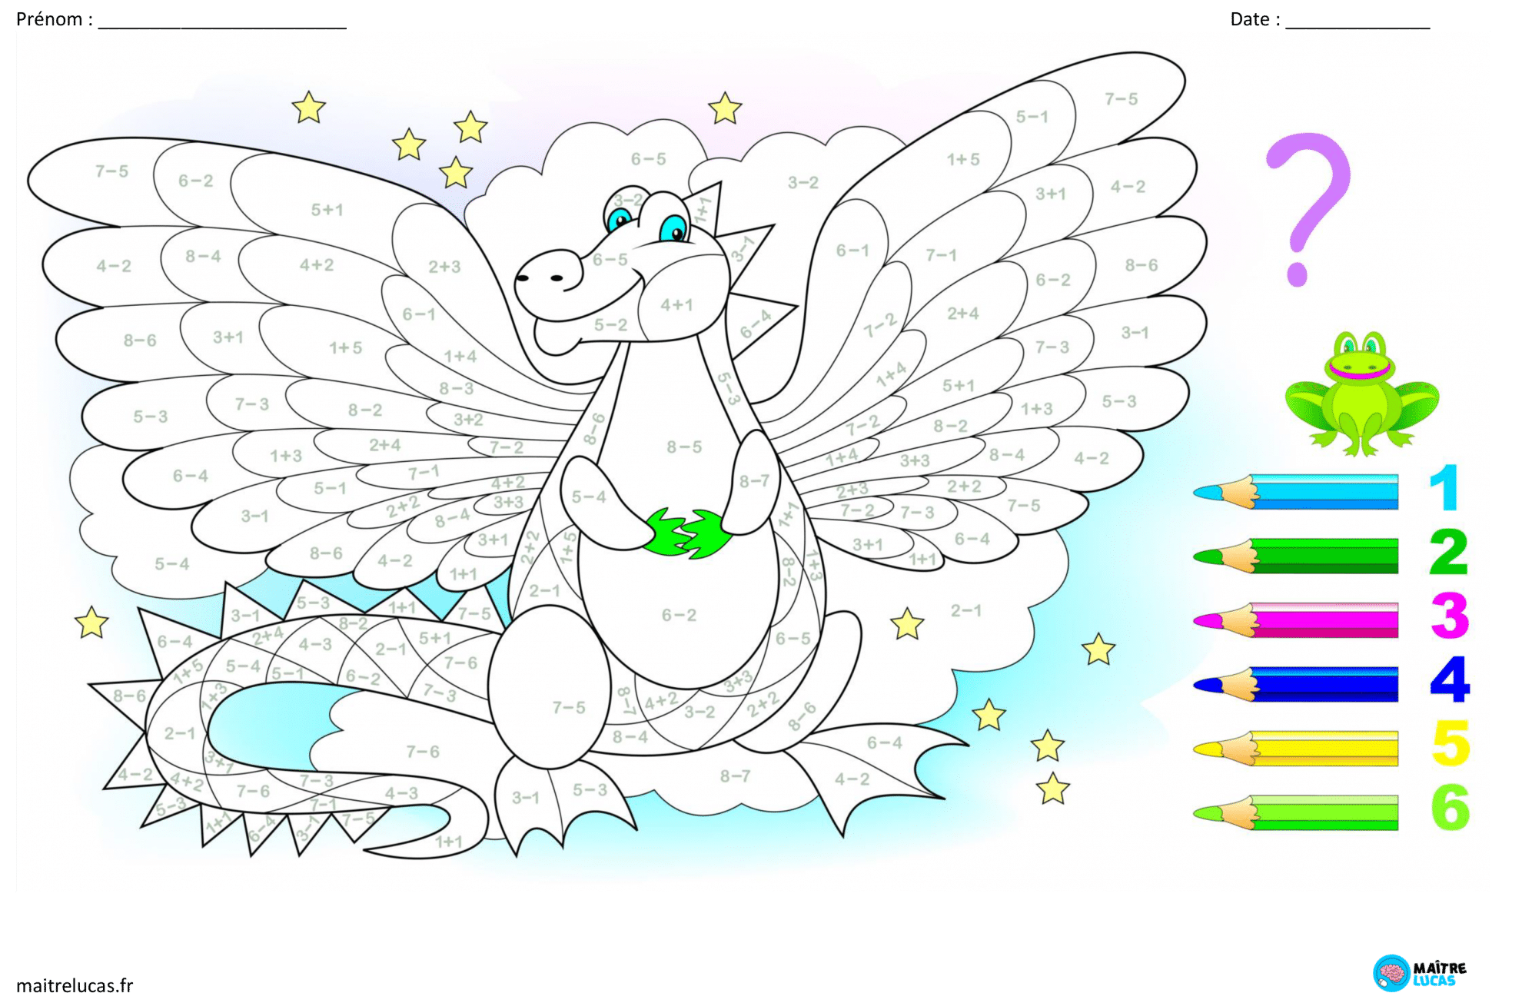Screen dimensions: 1522x1003
Task: Click the 5-1 on the right wing near the top
Action: point(1032,117)
